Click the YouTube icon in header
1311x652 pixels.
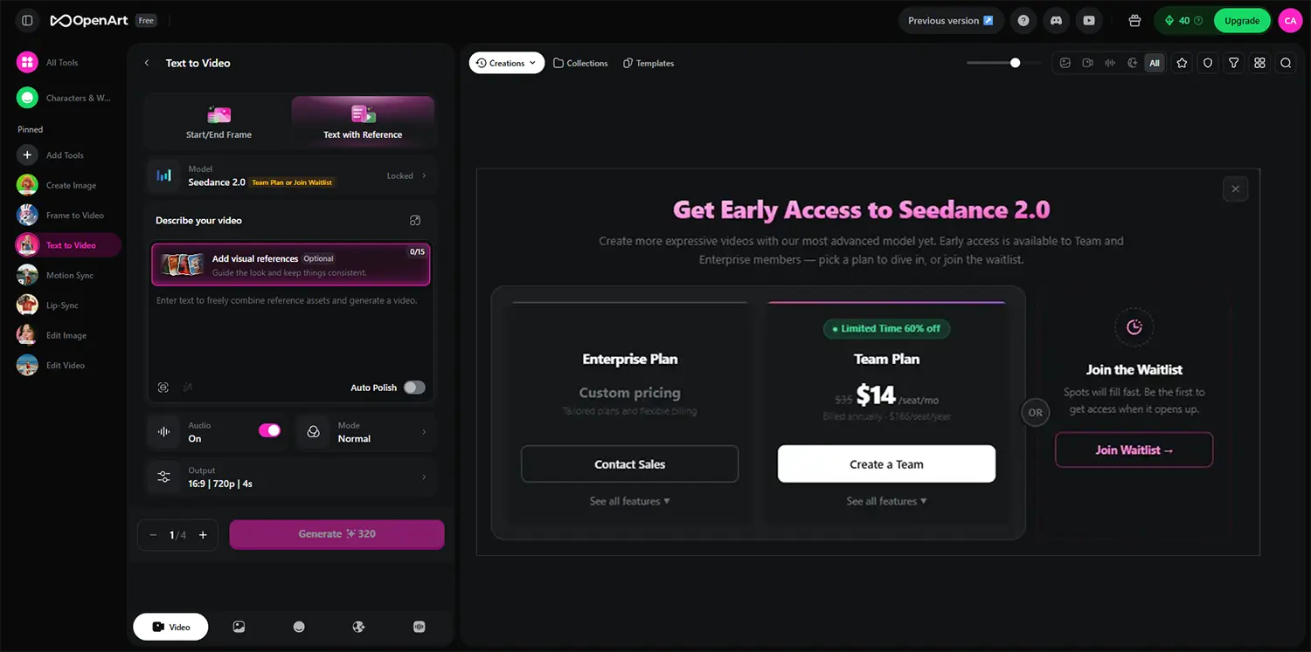1089,20
